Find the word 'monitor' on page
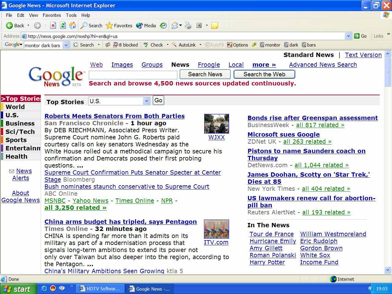Image resolution: width=392 pixels, height=294 pixels. click(270, 45)
